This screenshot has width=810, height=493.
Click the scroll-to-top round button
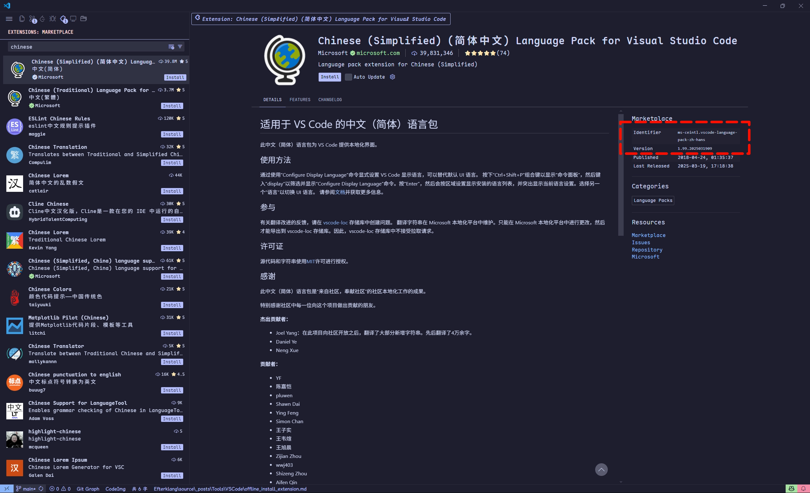point(601,469)
